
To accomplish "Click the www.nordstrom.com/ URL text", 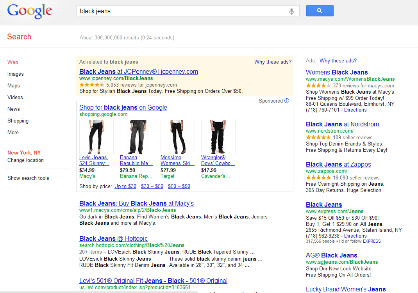I will coord(330,131).
